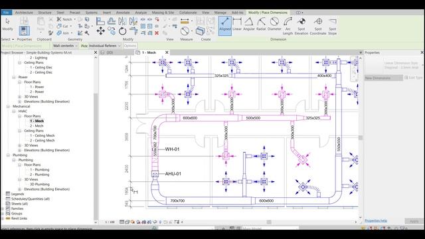Click the Move tool icon

tap(100, 31)
